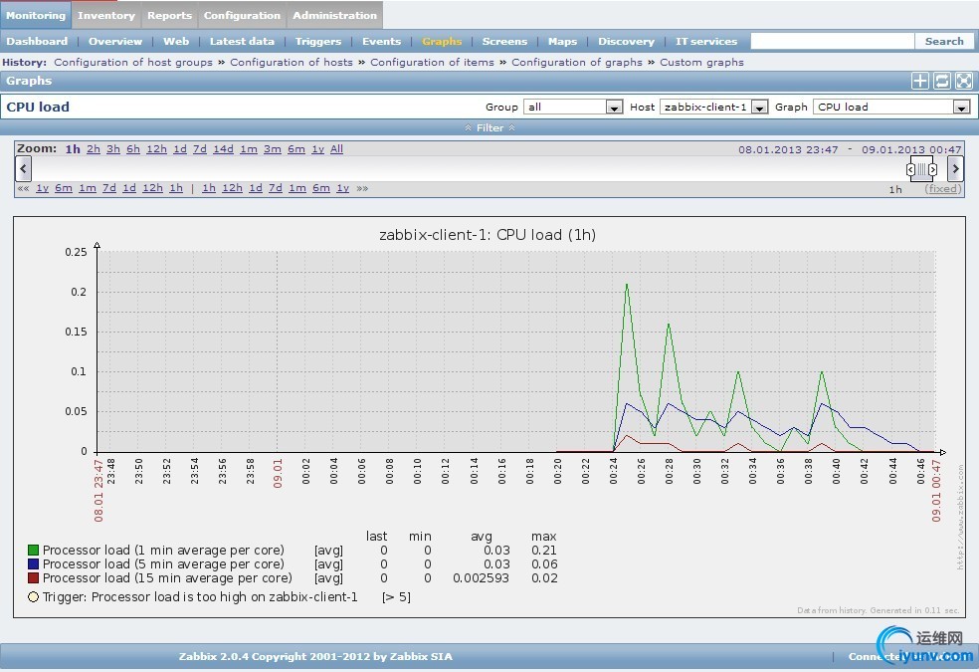The height and width of the screenshot is (672, 979).
Task: Click the double right arrow time shift
Action: (362, 188)
